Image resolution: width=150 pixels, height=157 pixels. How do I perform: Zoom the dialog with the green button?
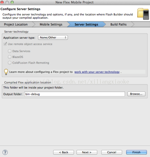tap(12, 2)
